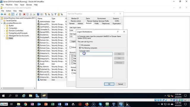Open Internet Explorer in guest taskbar
Screen dimensions: 190x107
point(24,96)
